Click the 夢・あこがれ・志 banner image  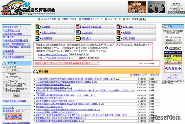point(14,117)
